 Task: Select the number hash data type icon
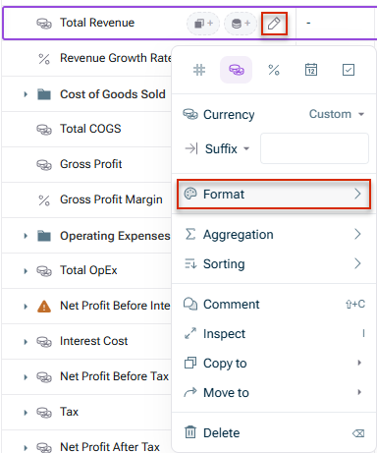199,70
